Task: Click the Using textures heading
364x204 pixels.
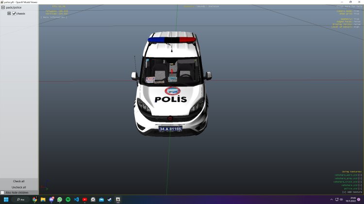Action: click(x=352, y=172)
